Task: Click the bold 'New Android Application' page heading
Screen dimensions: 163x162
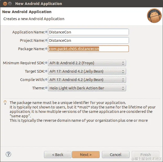Action: [x=27, y=12]
